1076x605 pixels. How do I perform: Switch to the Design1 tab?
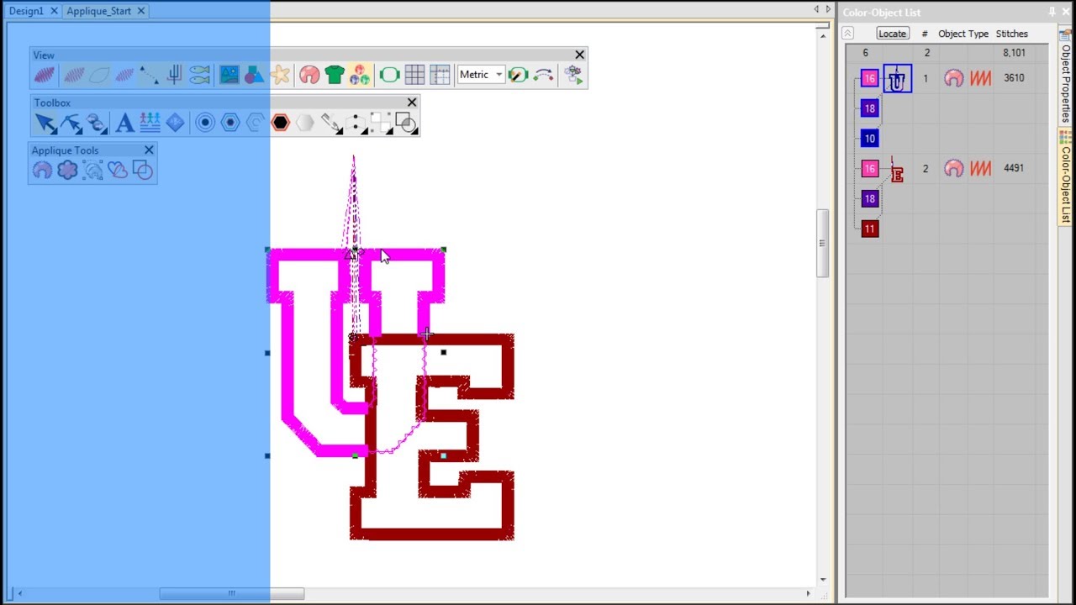[x=26, y=11]
